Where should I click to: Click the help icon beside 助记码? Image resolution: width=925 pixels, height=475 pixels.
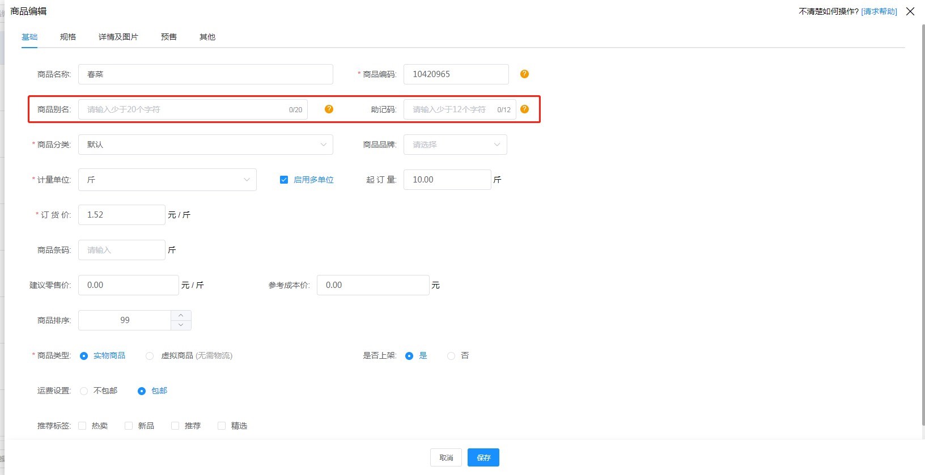pos(524,109)
